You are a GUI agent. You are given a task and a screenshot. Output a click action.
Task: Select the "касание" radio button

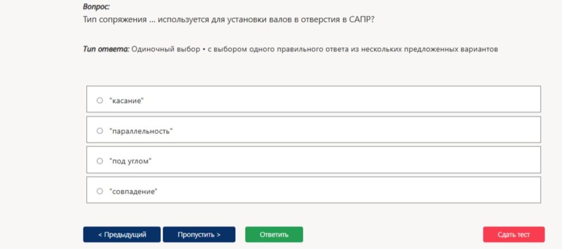tap(100, 101)
